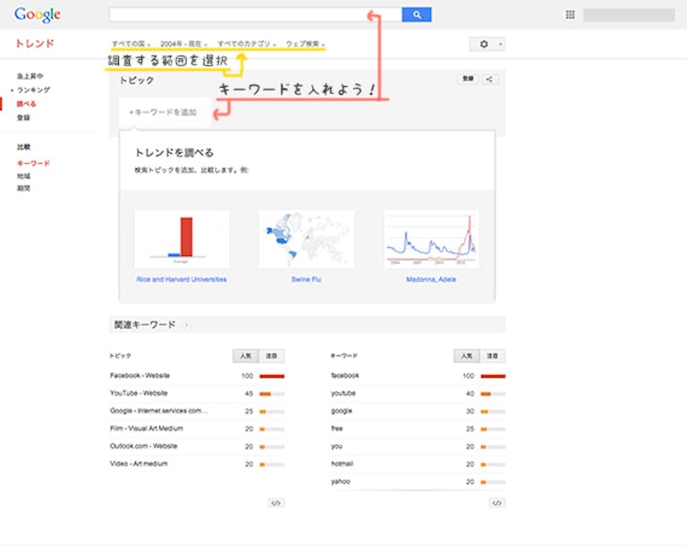
Task: Toggle 人気 in the トピック section
Action: (x=244, y=355)
